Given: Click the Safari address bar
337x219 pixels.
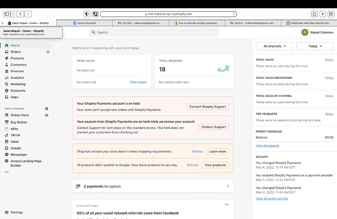Looking at the screenshot, I should click(168, 14).
